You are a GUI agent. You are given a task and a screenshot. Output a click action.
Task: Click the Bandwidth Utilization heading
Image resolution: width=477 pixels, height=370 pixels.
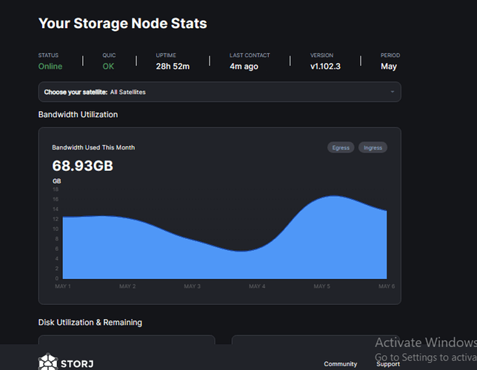(x=78, y=115)
